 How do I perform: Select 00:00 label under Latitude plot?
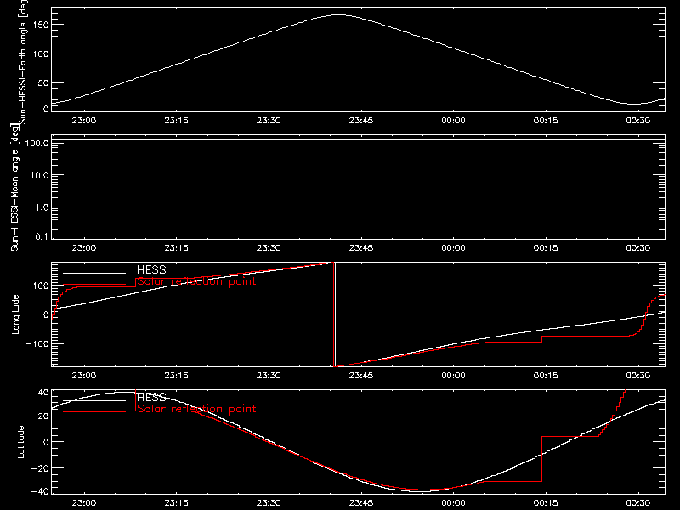[453, 503]
